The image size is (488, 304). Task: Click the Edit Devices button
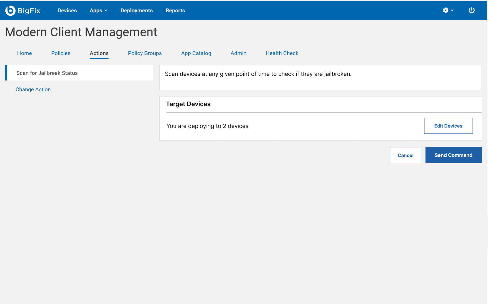coord(448,126)
